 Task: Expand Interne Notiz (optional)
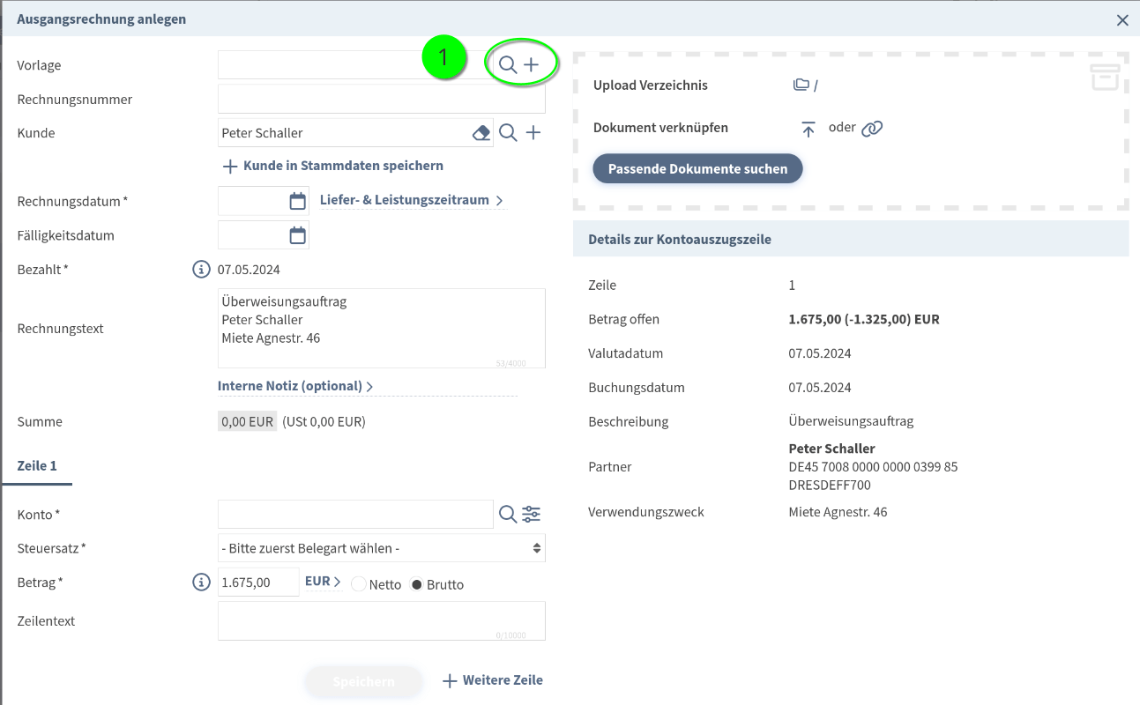(x=295, y=386)
